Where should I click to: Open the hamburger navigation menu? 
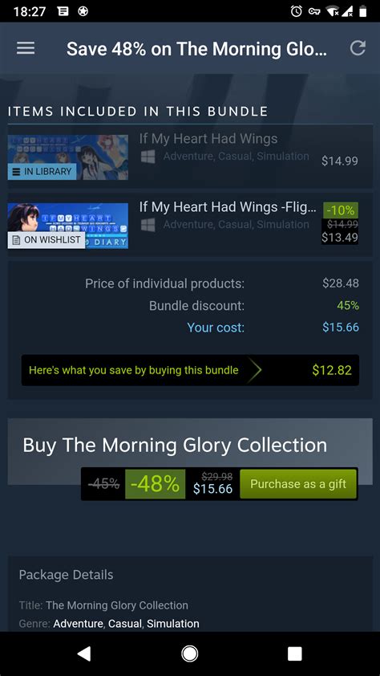26,48
